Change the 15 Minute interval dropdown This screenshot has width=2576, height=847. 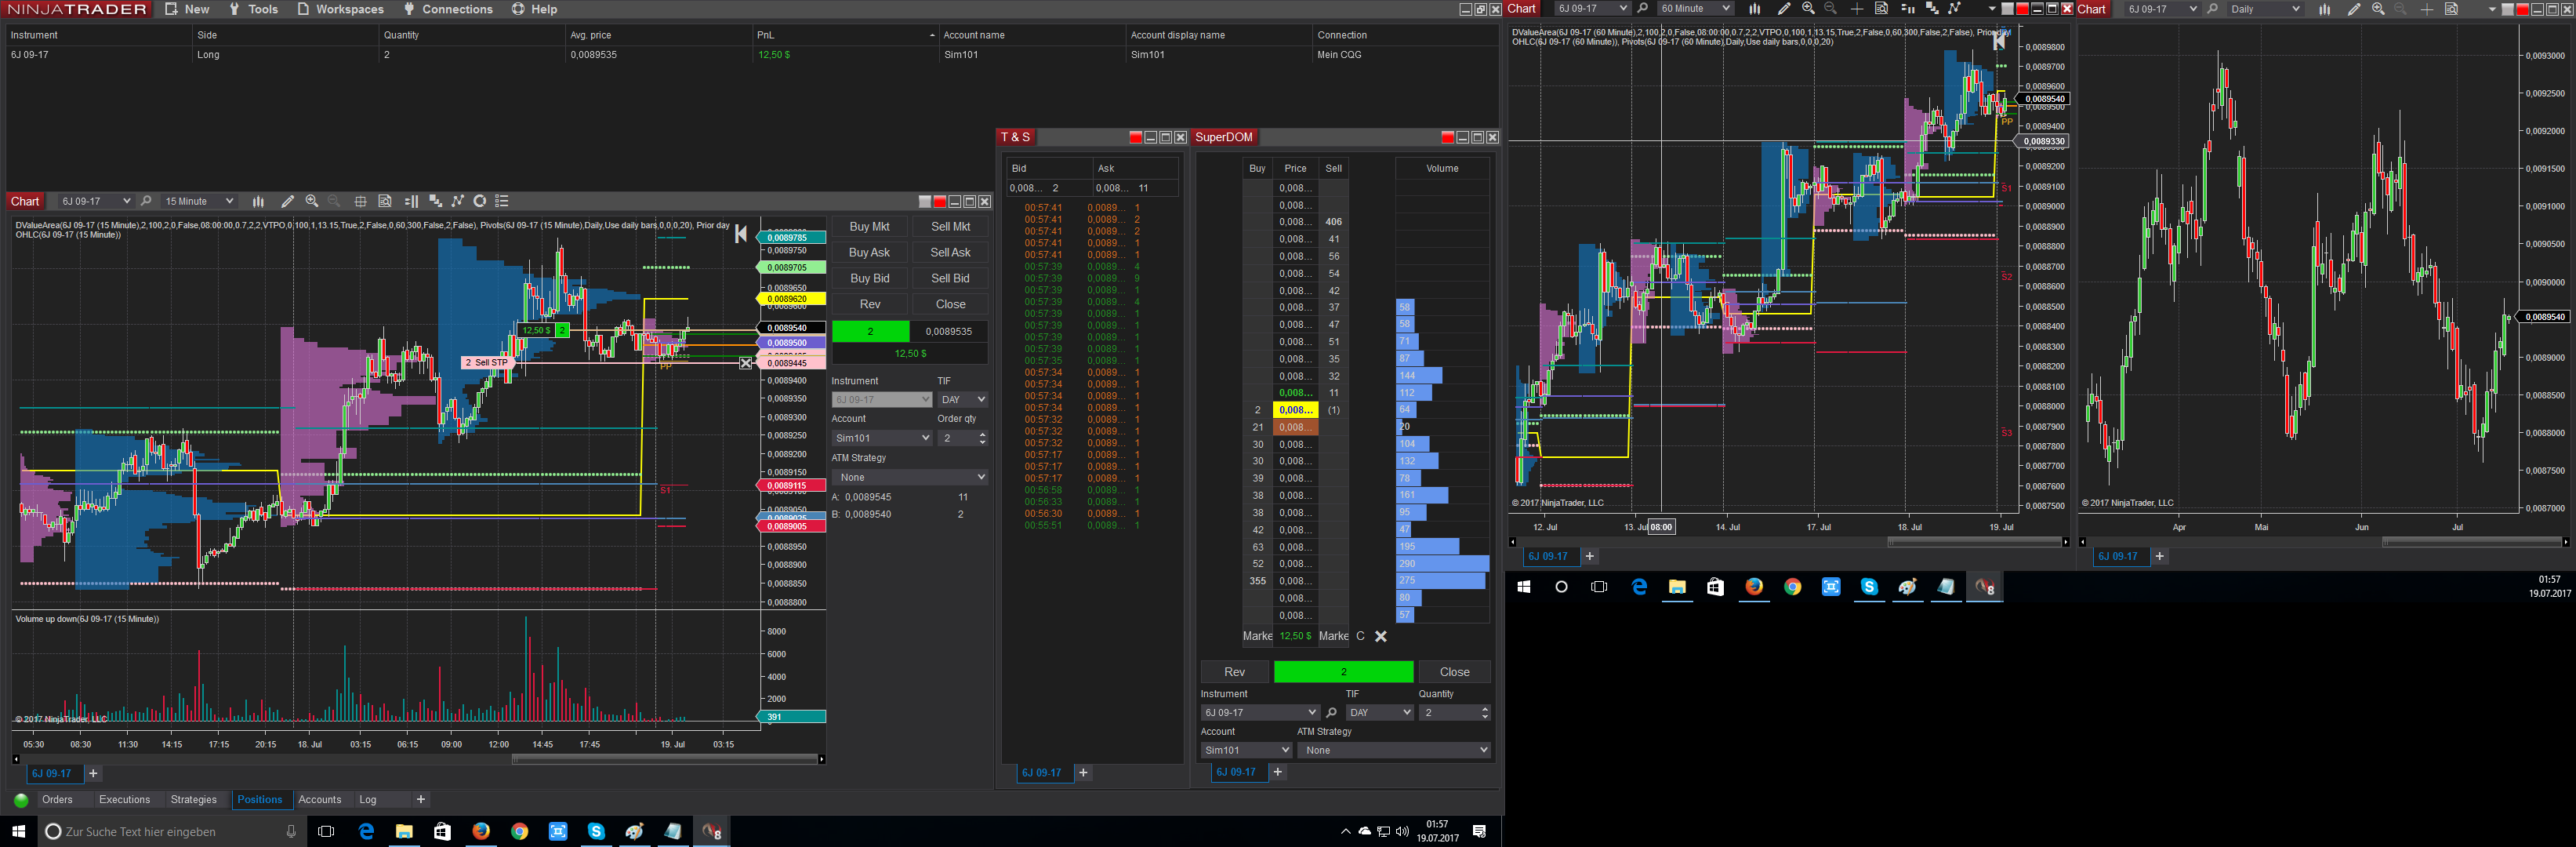click(198, 201)
